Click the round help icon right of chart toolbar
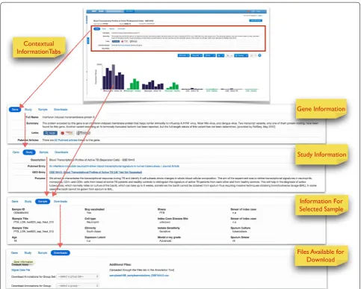Screen dimensions: 361x289 (259, 55)
